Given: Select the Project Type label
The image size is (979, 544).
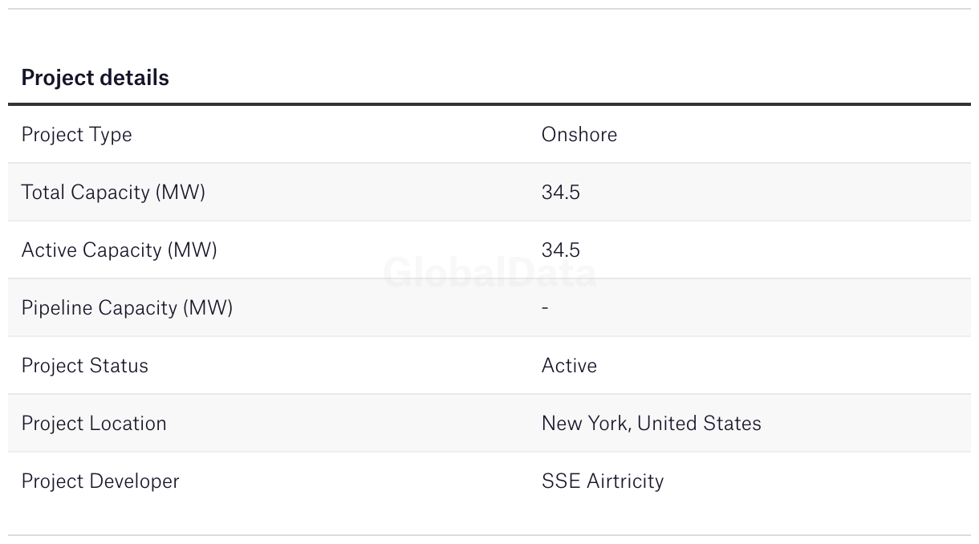Looking at the screenshot, I should [x=76, y=135].
